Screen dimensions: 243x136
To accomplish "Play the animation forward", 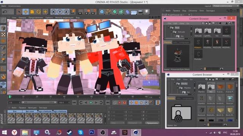I will pyautogui.click(x=91, y=102).
